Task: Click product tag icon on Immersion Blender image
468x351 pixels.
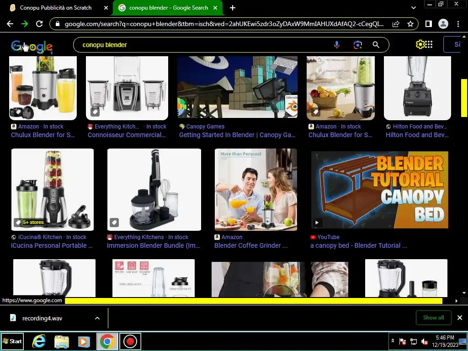Action: coord(114,223)
